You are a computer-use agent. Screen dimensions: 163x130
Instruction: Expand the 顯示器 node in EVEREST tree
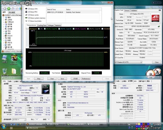tap(3, 27)
